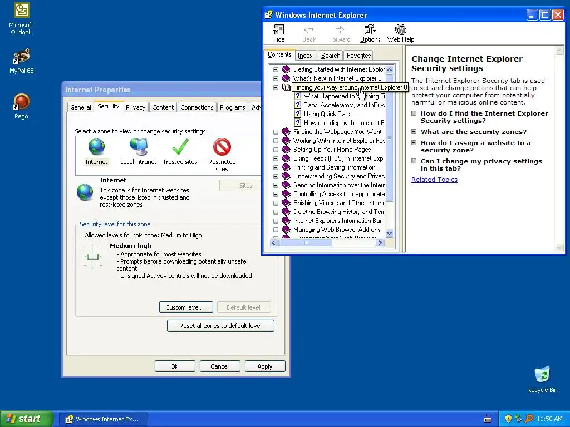The width and height of the screenshot is (570, 427).
Task: Select the Trusted sites checkmark icon
Action: tap(180, 147)
